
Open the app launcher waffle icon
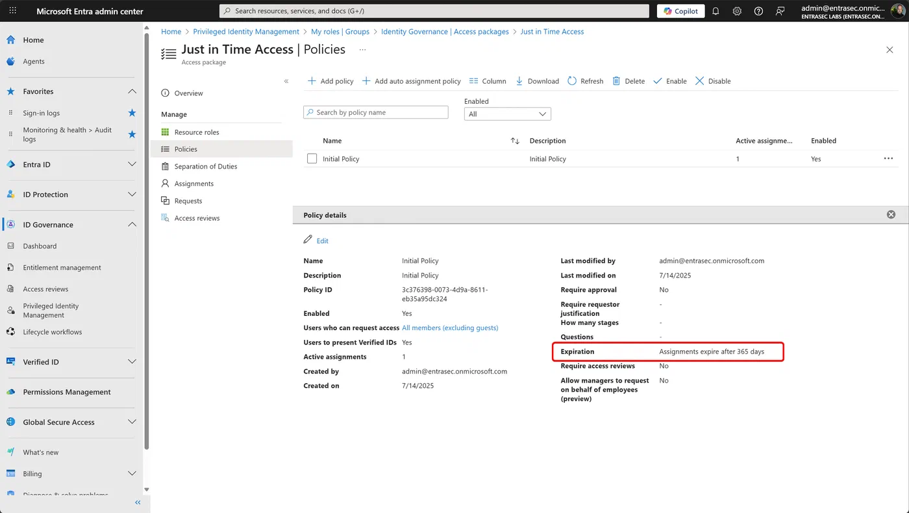pos(13,11)
